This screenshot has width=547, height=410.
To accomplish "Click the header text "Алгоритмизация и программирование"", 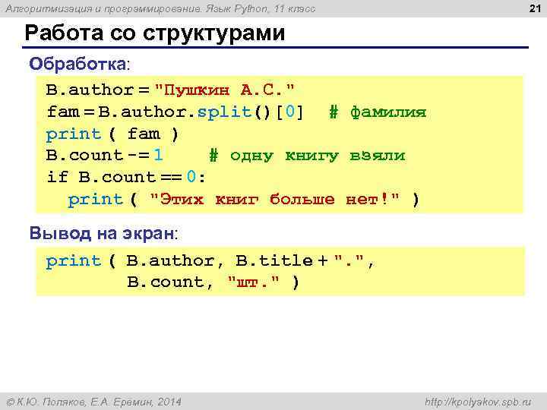I will 103,8.
